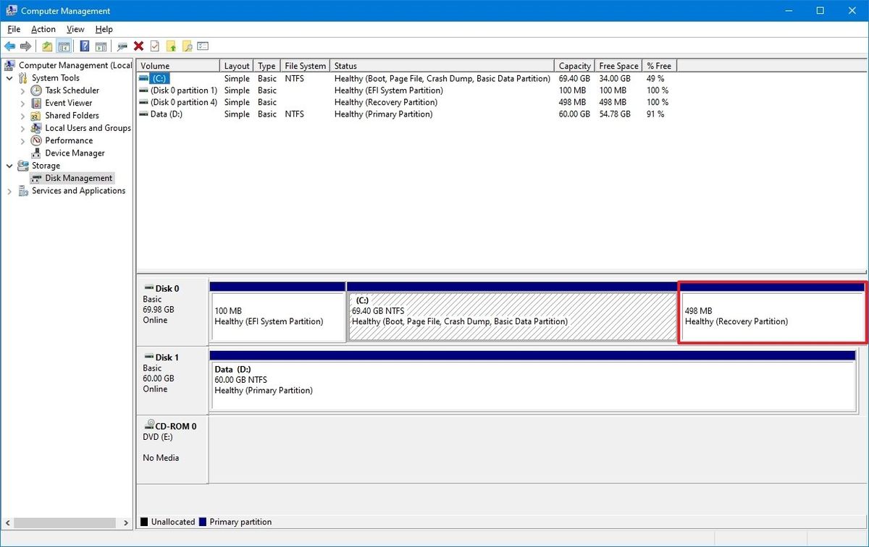Sort volumes by clicking the Capacity column header
This screenshot has width=869, height=547.
click(x=574, y=65)
